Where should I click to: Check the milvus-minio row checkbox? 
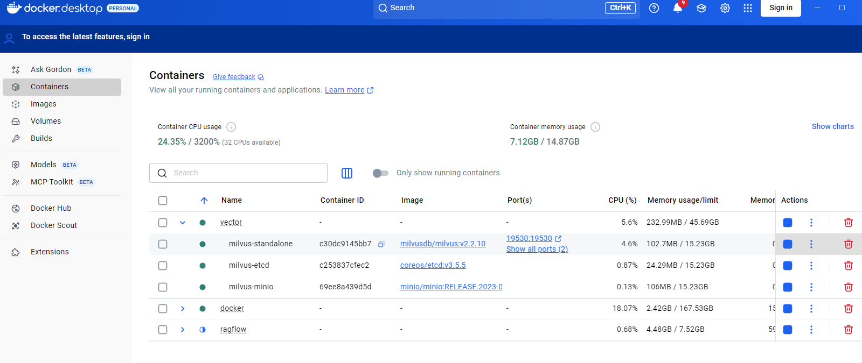tap(163, 287)
